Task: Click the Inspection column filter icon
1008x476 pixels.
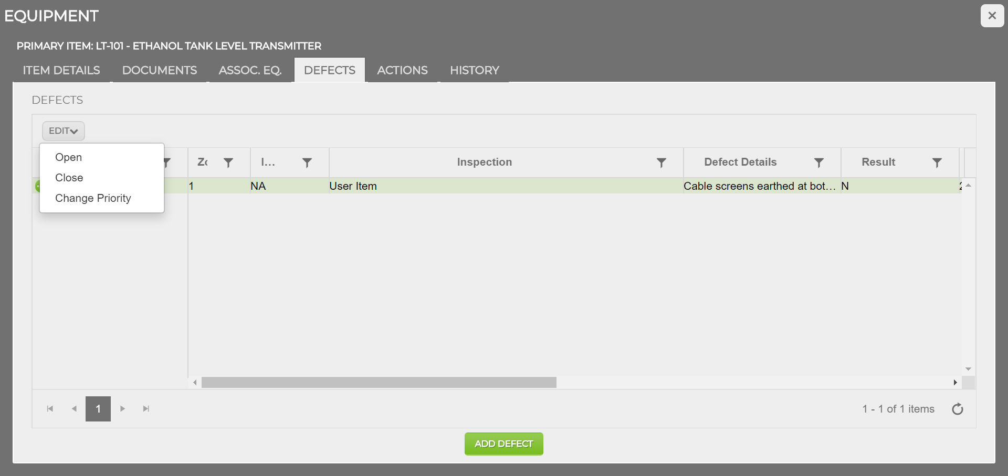Action: click(x=661, y=163)
